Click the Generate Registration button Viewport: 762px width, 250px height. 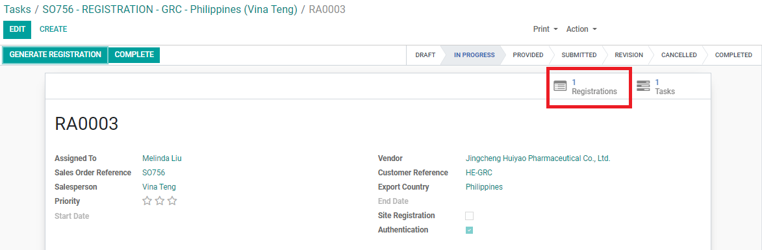[x=55, y=55]
